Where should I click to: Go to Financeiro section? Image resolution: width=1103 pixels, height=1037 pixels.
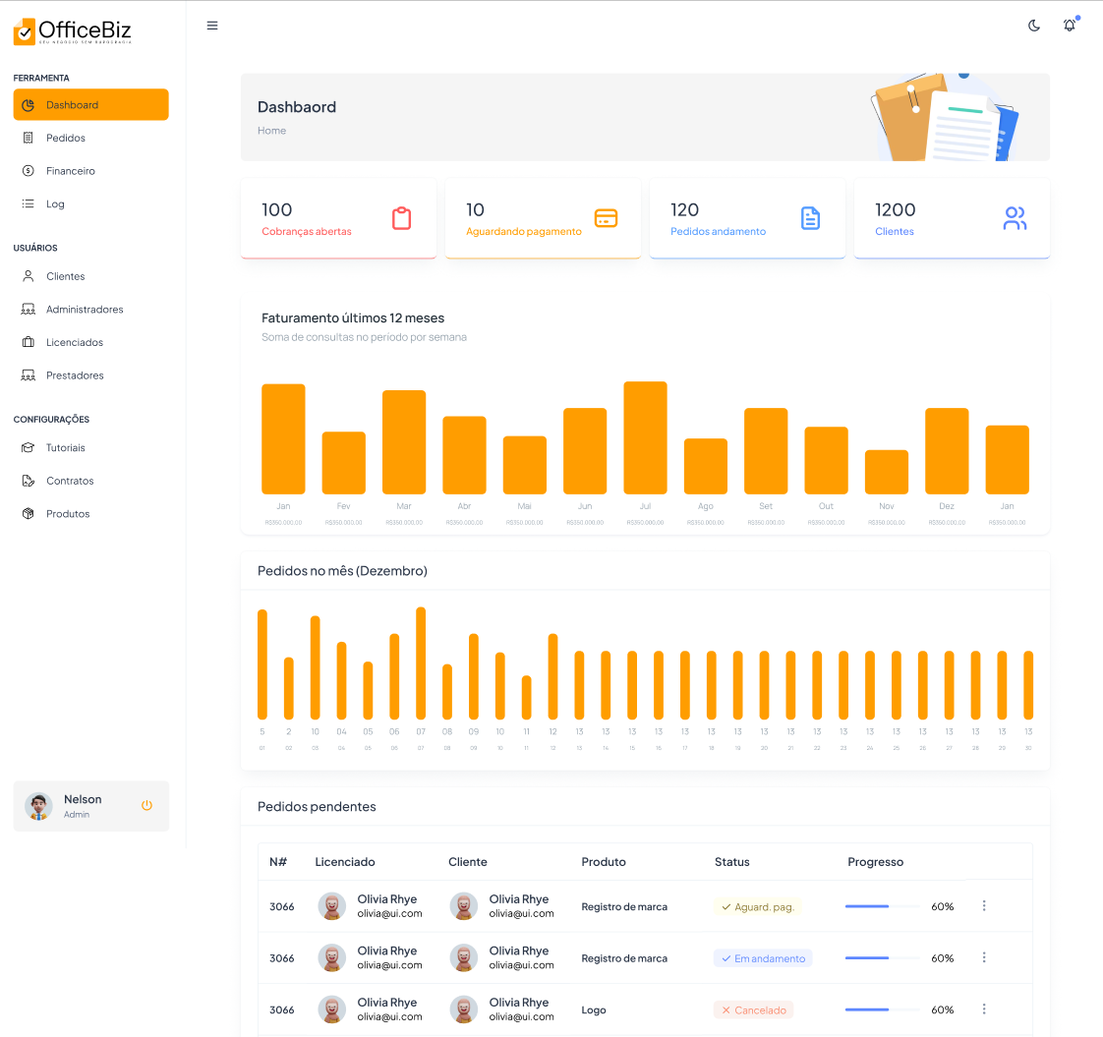71,171
